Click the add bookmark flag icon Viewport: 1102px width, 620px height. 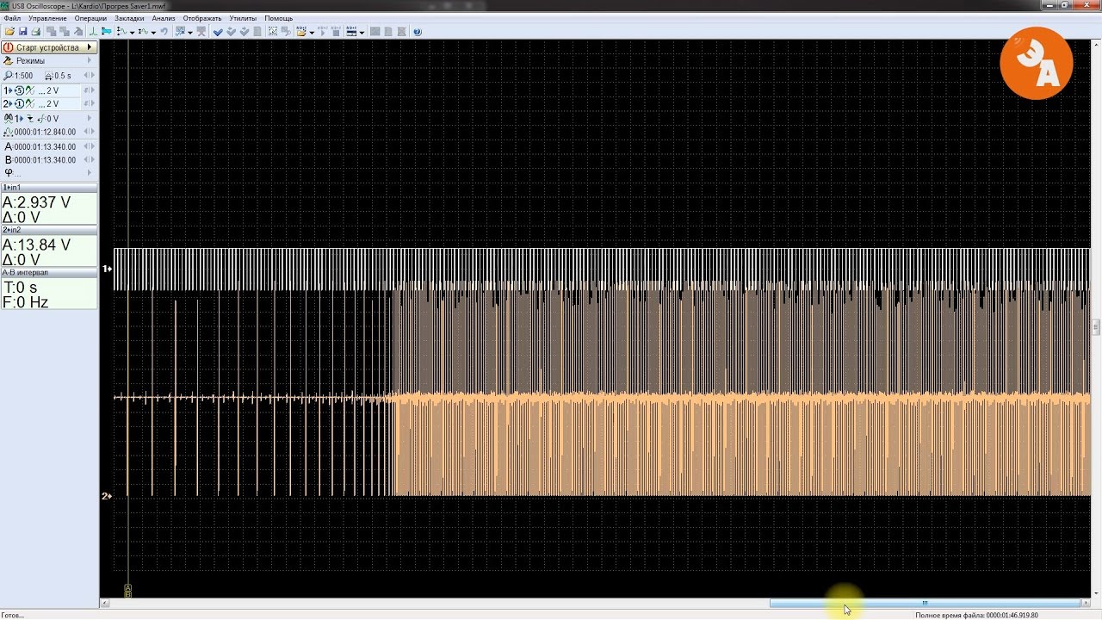pos(180,32)
